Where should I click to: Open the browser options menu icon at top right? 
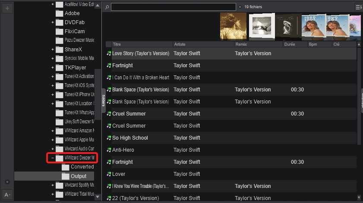point(359,7)
